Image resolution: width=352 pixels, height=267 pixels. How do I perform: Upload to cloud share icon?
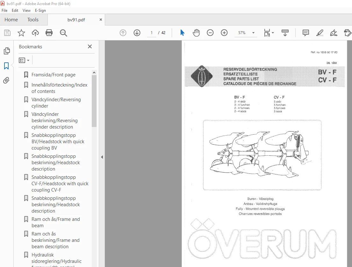[x=35, y=33]
